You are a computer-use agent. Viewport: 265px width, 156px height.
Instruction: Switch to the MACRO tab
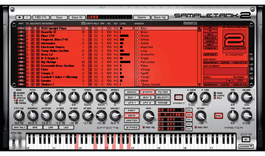(132, 92)
